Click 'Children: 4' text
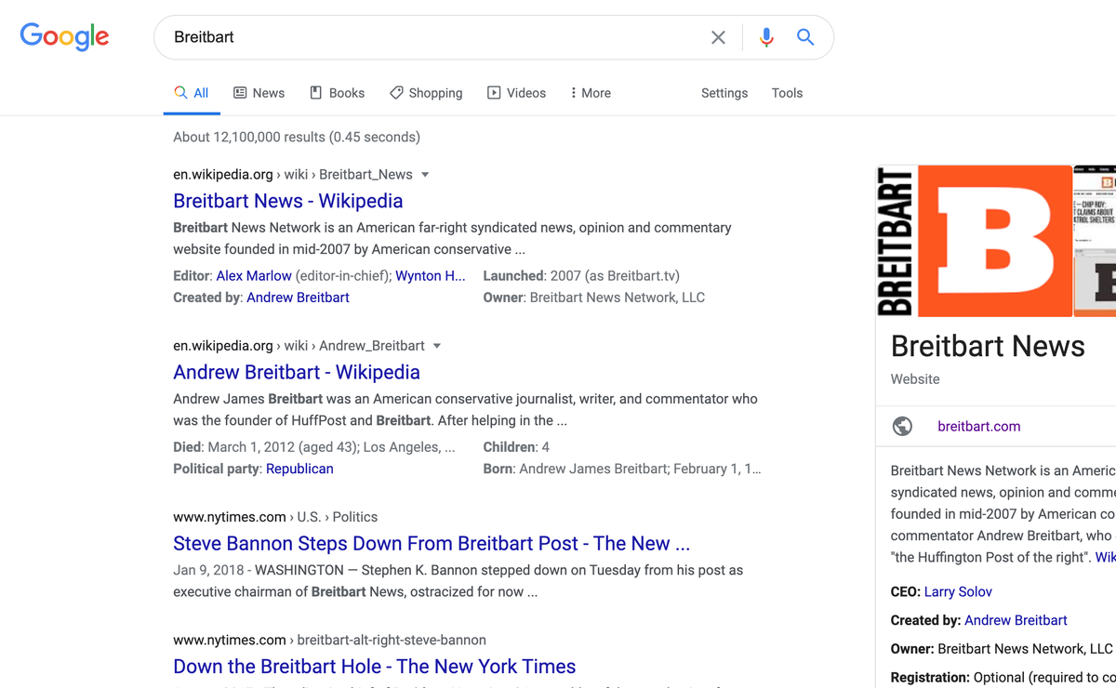The image size is (1116, 688). pos(516,447)
